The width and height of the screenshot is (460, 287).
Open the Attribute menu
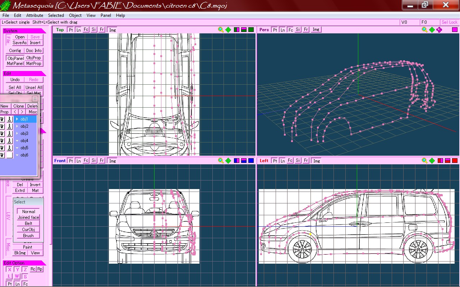(35, 15)
